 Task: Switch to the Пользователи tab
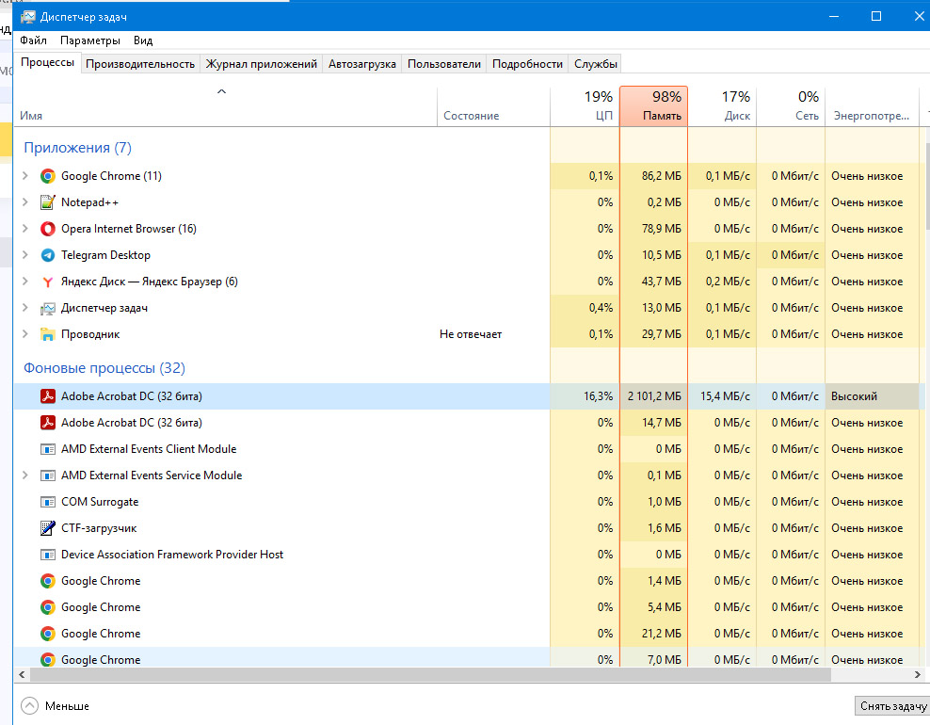click(x=444, y=63)
